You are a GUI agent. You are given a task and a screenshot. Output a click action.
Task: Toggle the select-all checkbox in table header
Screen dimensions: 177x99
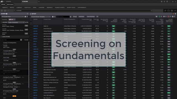31,21
